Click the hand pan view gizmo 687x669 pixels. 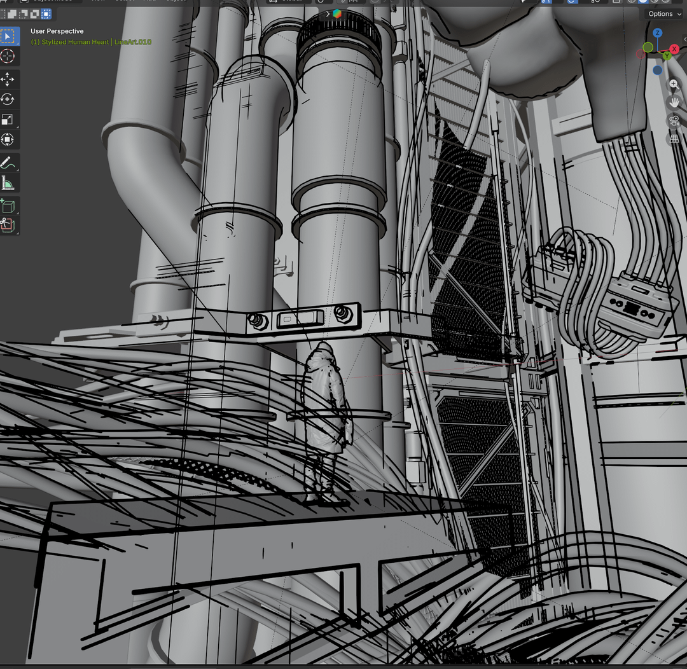pos(674,102)
